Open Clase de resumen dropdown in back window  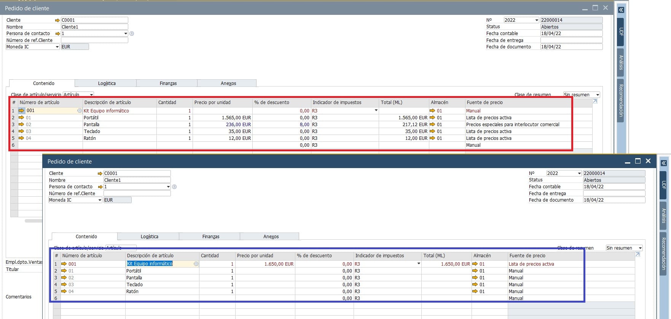[x=598, y=95]
